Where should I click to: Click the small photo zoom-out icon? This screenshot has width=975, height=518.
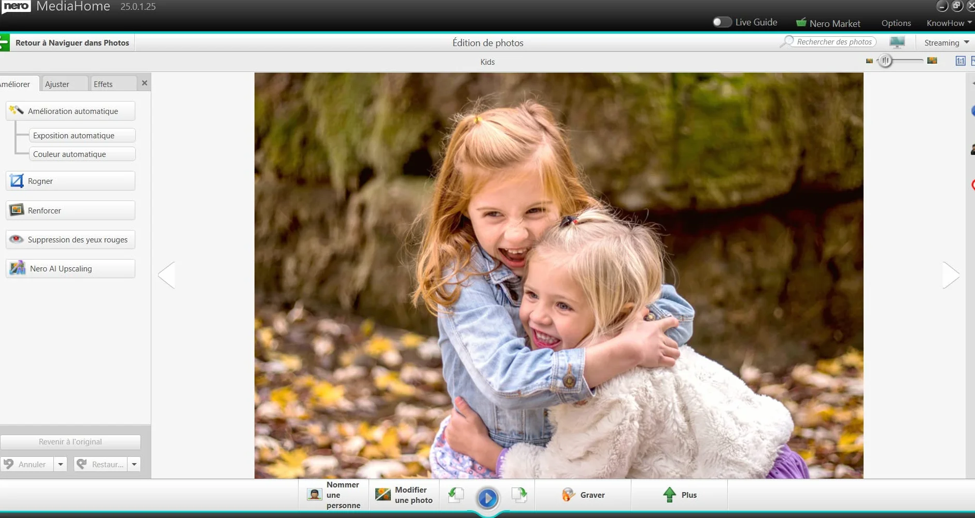tap(869, 61)
